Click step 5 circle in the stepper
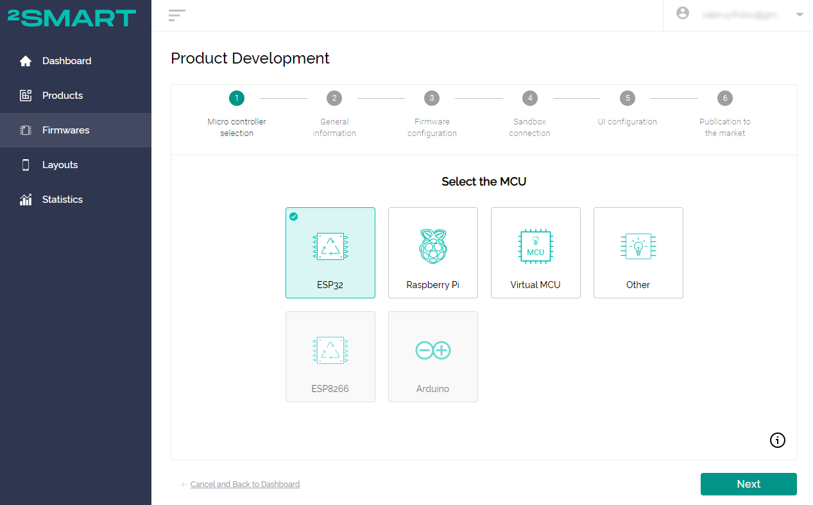Image resolution: width=813 pixels, height=505 pixels. point(628,98)
